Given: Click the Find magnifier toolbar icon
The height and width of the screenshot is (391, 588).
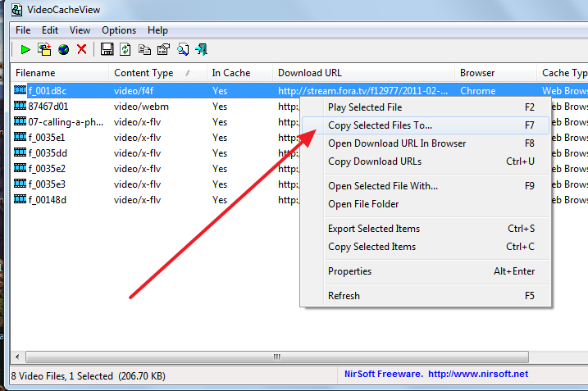Looking at the screenshot, I should click(183, 49).
